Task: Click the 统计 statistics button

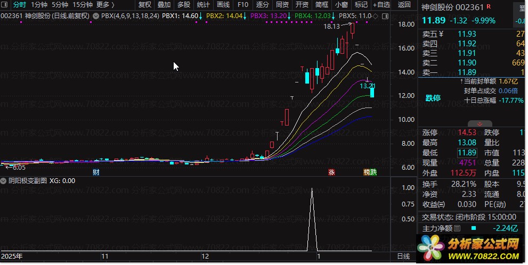Action: click(204, 5)
